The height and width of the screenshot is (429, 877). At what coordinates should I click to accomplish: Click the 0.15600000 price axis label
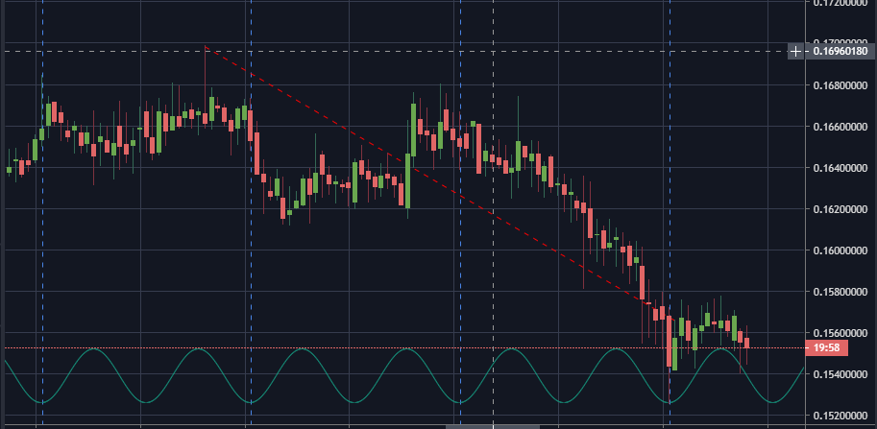[840, 333]
